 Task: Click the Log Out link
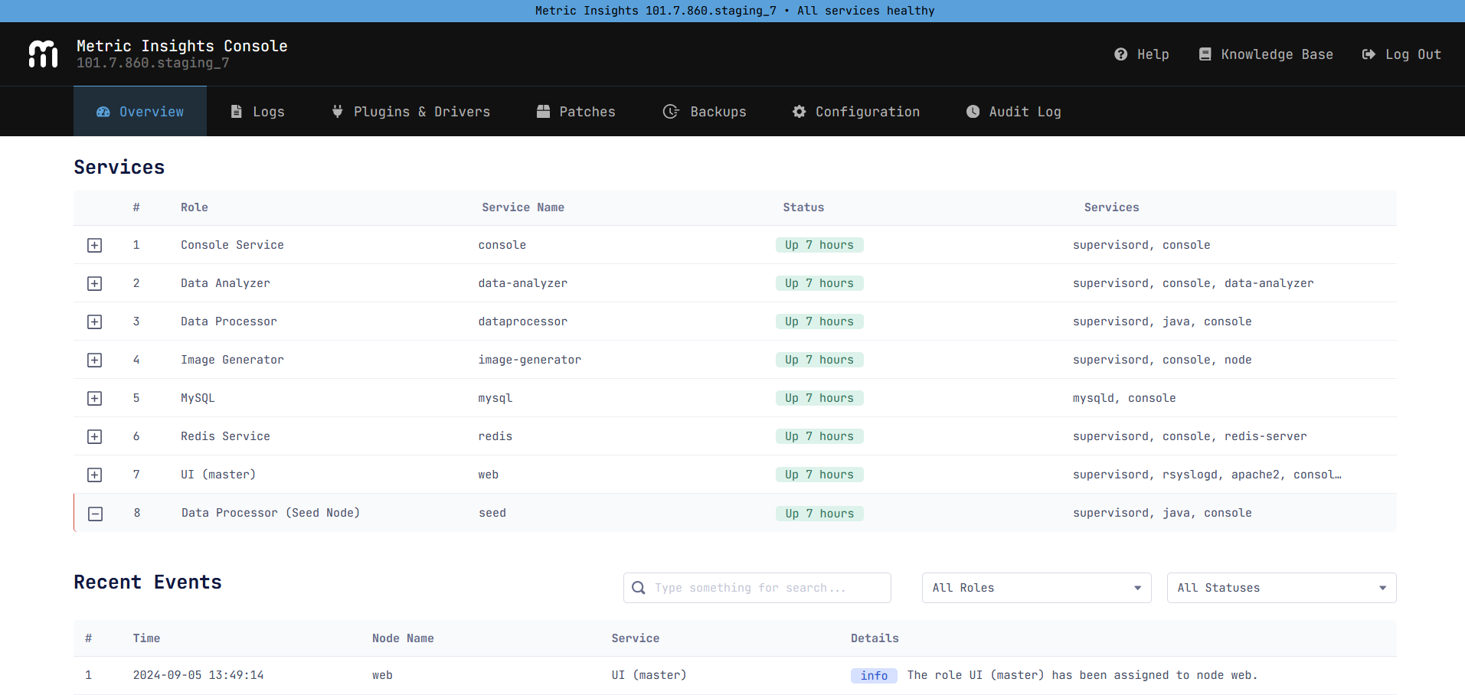click(x=1401, y=54)
